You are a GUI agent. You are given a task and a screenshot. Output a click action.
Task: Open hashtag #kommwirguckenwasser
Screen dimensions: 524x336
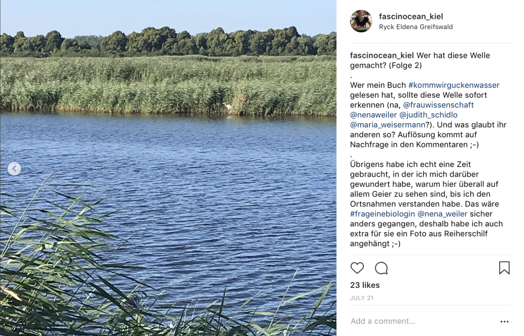tap(454, 85)
